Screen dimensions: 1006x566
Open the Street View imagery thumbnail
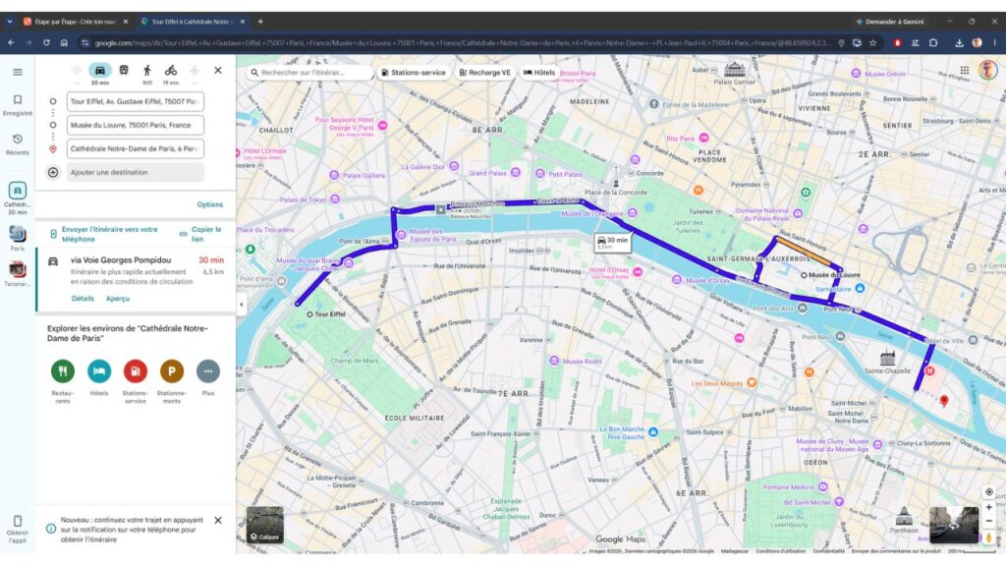pyautogui.click(x=954, y=525)
